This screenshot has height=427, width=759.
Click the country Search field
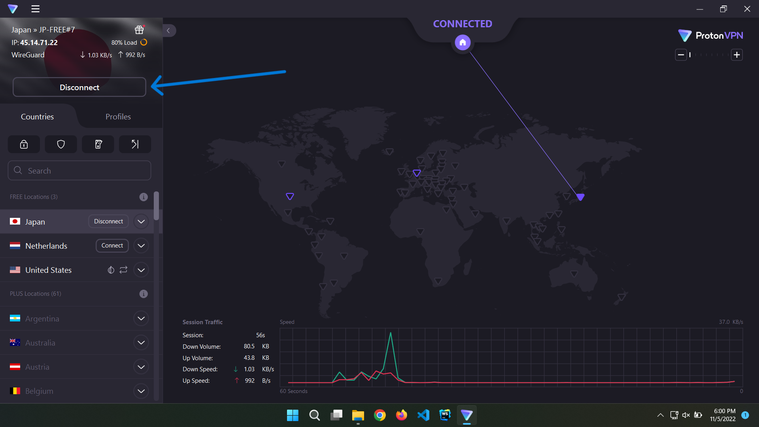pyautogui.click(x=79, y=171)
